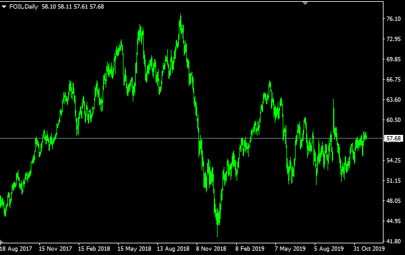Image resolution: width=405 pixels, height=255 pixels.
Task: Click the 5 Aug 2019 date label
Action: click(x=329, y=249)
